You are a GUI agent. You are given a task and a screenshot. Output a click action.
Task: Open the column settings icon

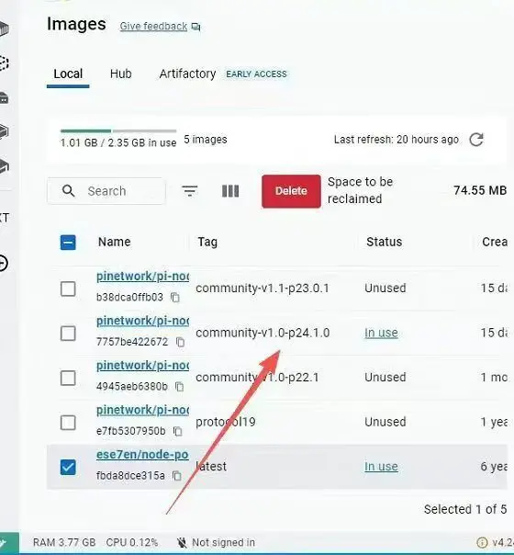click(x=230, y=191)
